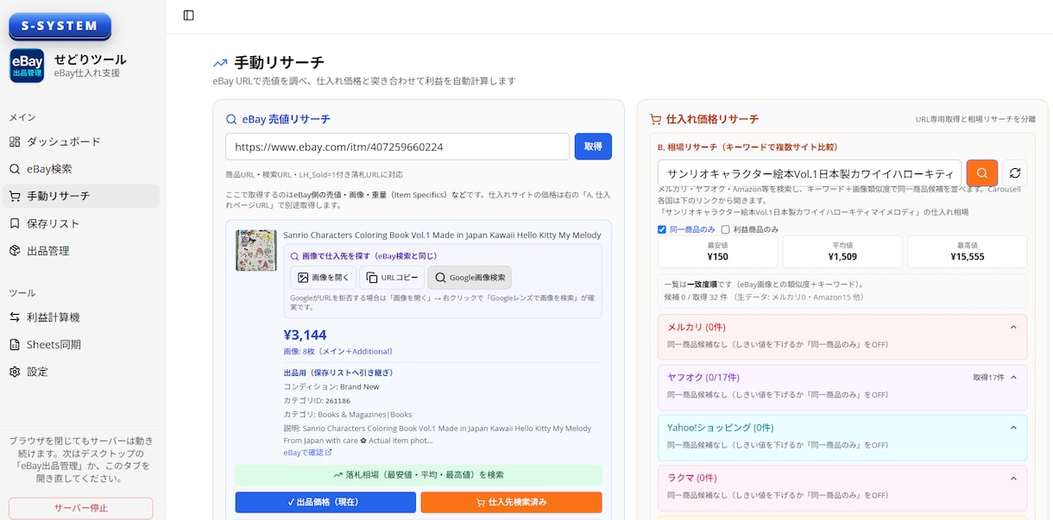Click the eBay URL input field
This screenshot has width=1053, height=520.
click(397, 147)
